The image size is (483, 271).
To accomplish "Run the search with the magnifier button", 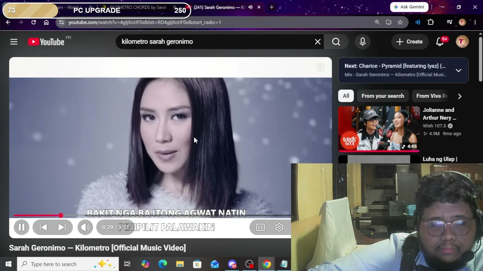I will pyautogui.click(x=336, y=42).
